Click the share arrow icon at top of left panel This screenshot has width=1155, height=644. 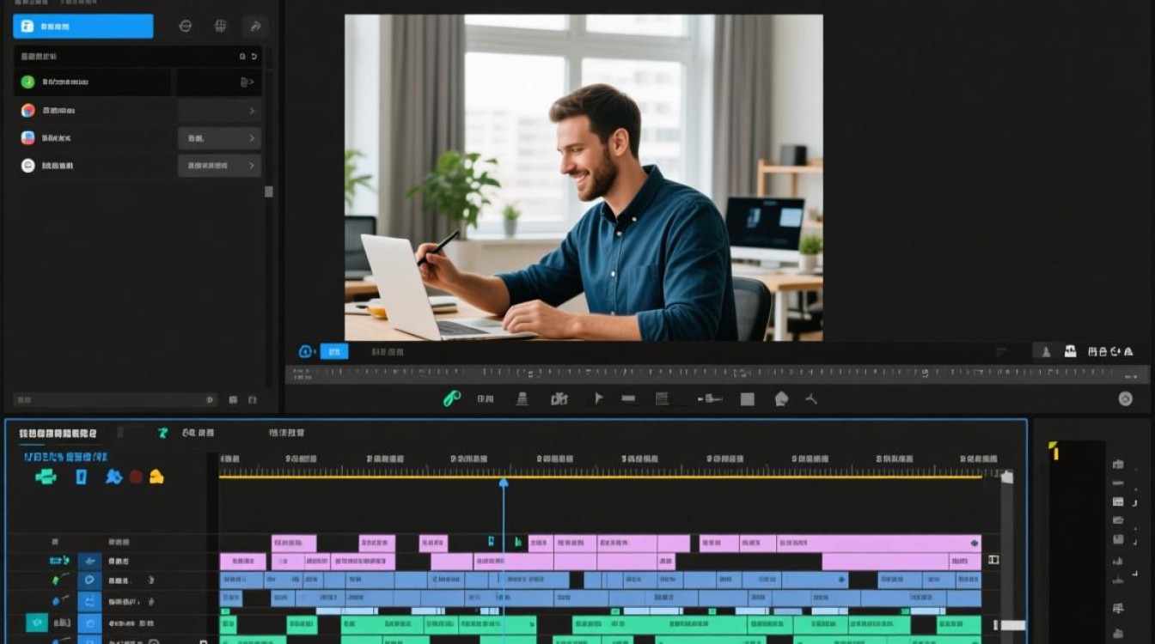point(254,27)
